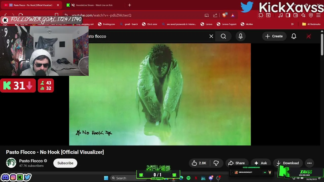Click the No Hook video player

pyautogui.click(x=160, y=94)
